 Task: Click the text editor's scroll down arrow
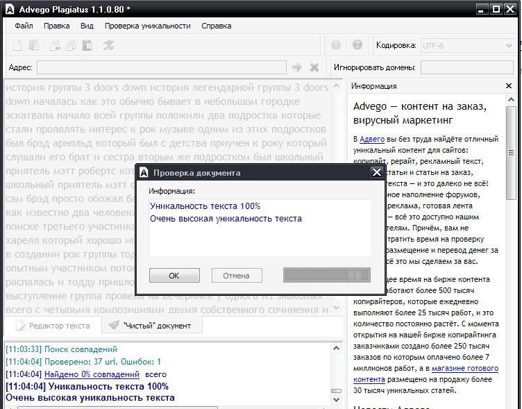(336, 308)
